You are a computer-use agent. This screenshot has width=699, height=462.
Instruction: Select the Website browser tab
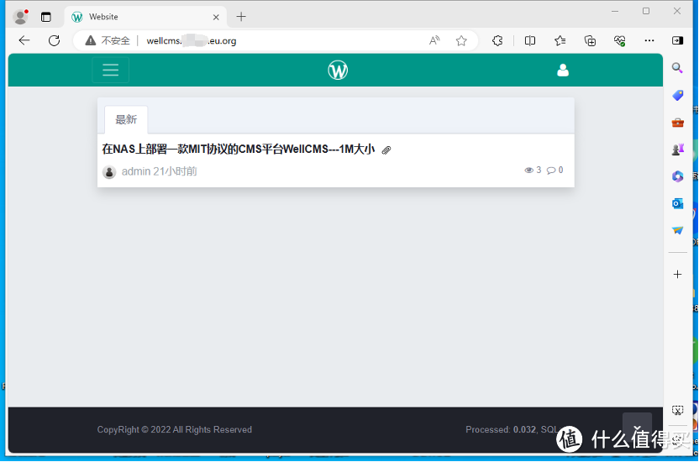(x=146, y=17)
